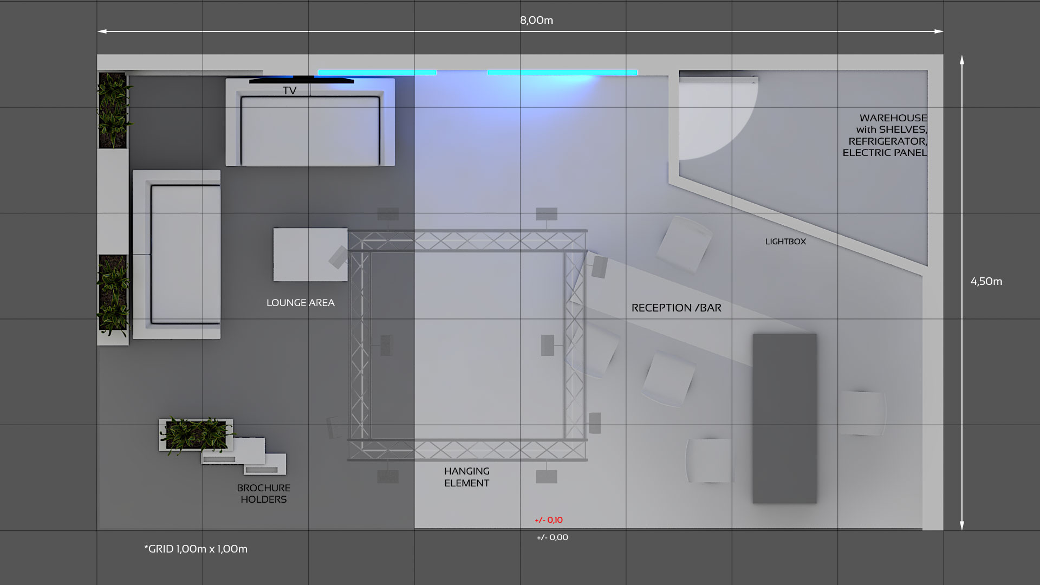
Task: Select the LIGHTBOX label
Action: pyautogui.click(x=785, y=242)
